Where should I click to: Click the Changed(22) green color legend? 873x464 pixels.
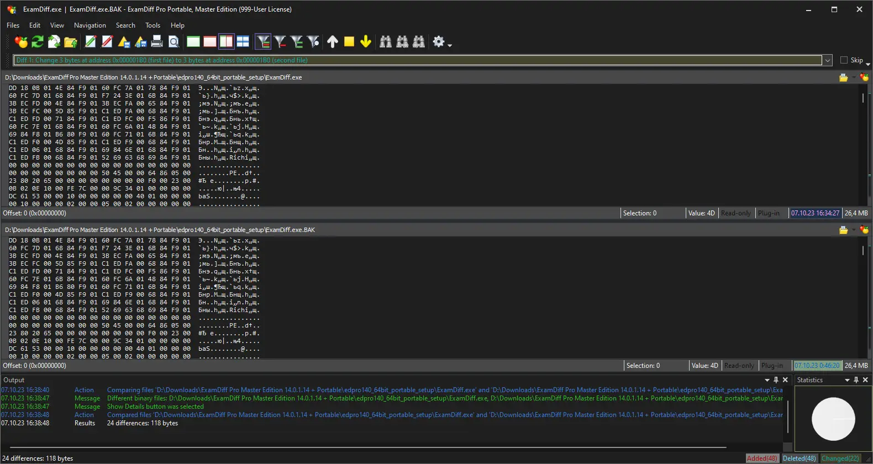click(840, 458)
